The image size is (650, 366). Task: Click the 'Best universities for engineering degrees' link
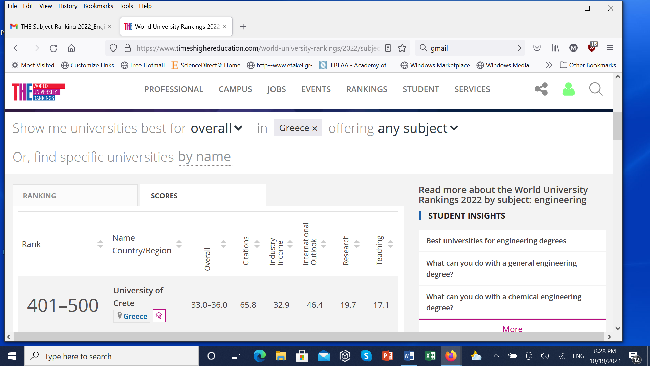coord(496,240)
